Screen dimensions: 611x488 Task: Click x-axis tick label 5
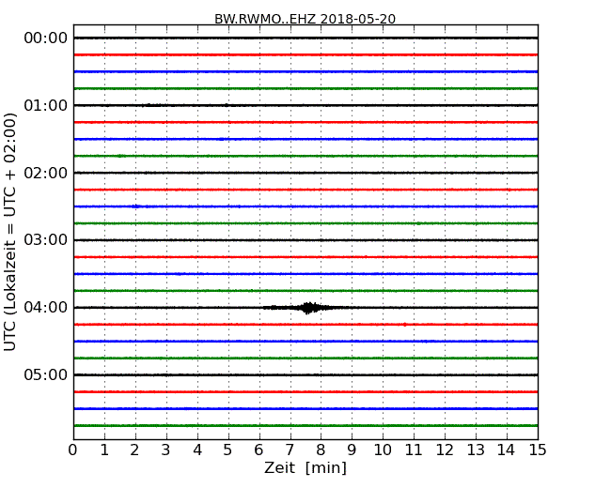point(228,450)
